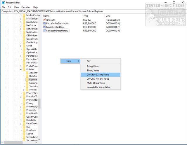The width and height of the screenshot is (187, 145).
Task: Click the Type column header
Action: (93, 16)
